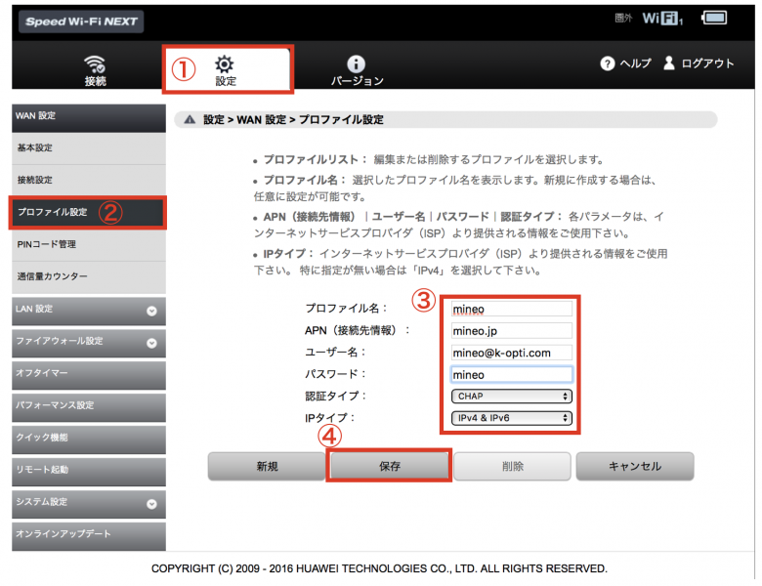Open the IPタイプ IPv4 & IPv6 dropdown

[x=511, y=418]
